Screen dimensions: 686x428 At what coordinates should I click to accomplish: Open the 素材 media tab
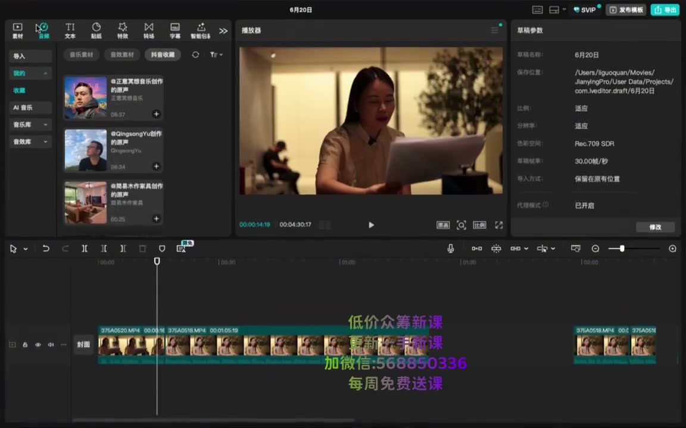pyautogui.click(x=17, y=30)
